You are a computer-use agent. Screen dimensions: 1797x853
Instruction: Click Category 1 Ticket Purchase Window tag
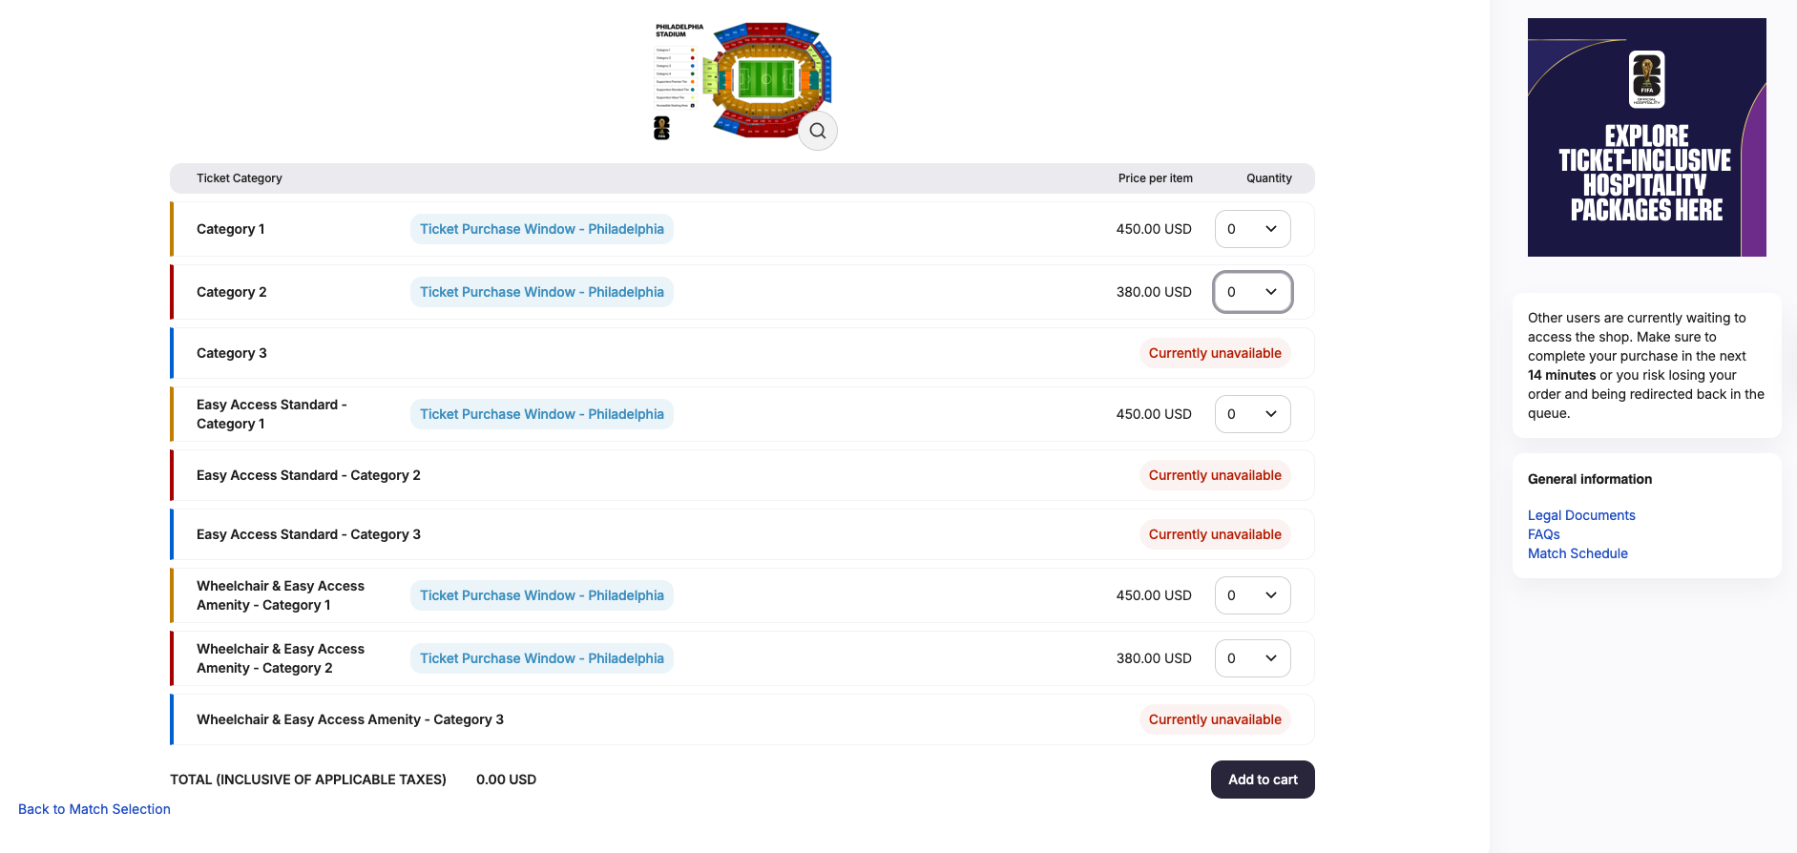click(541, 229)
